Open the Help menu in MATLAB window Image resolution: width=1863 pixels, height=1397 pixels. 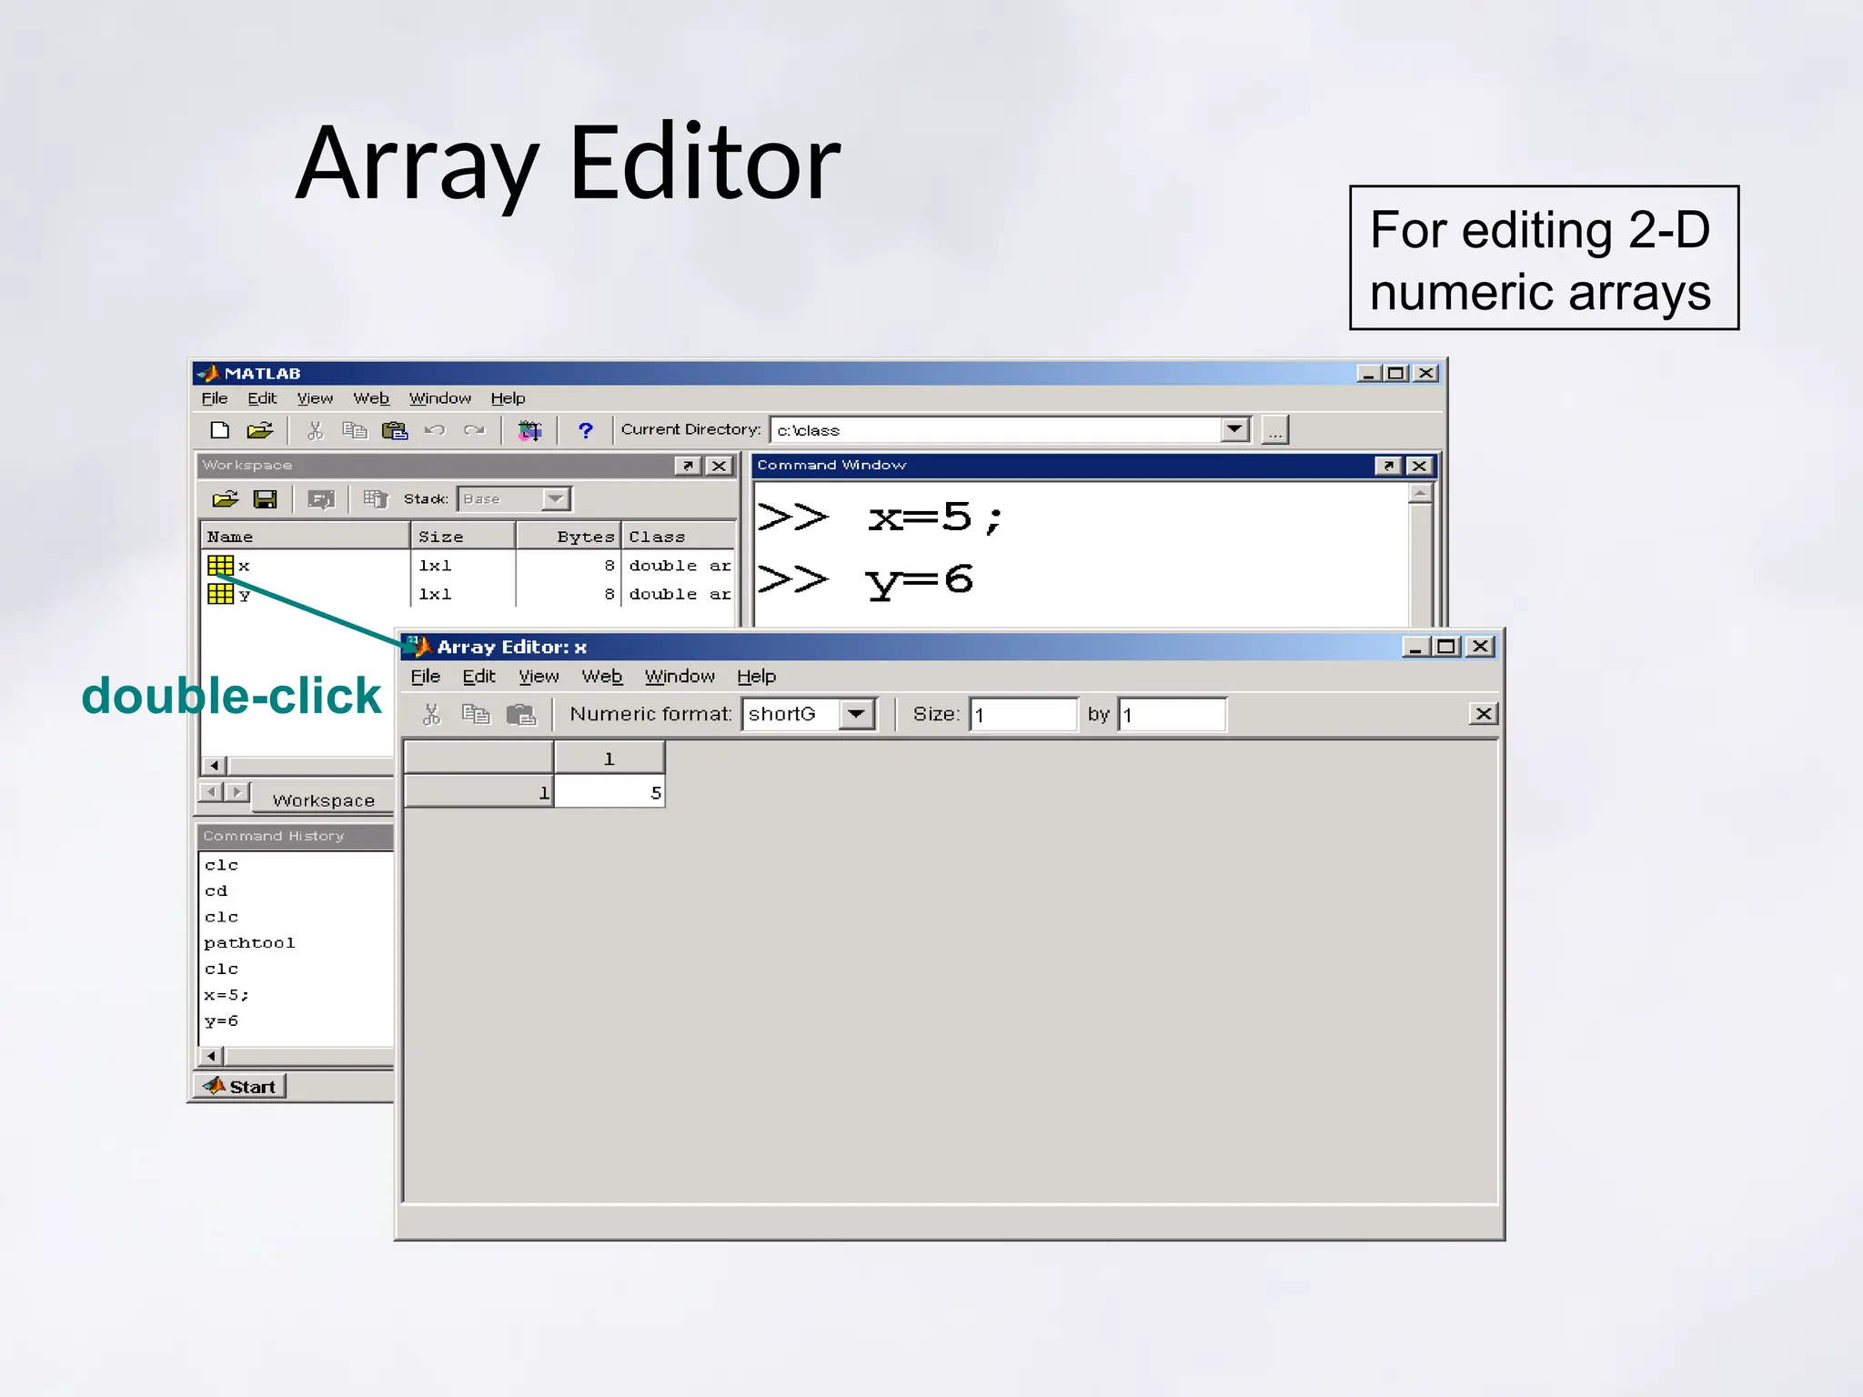tap(508, 398)
